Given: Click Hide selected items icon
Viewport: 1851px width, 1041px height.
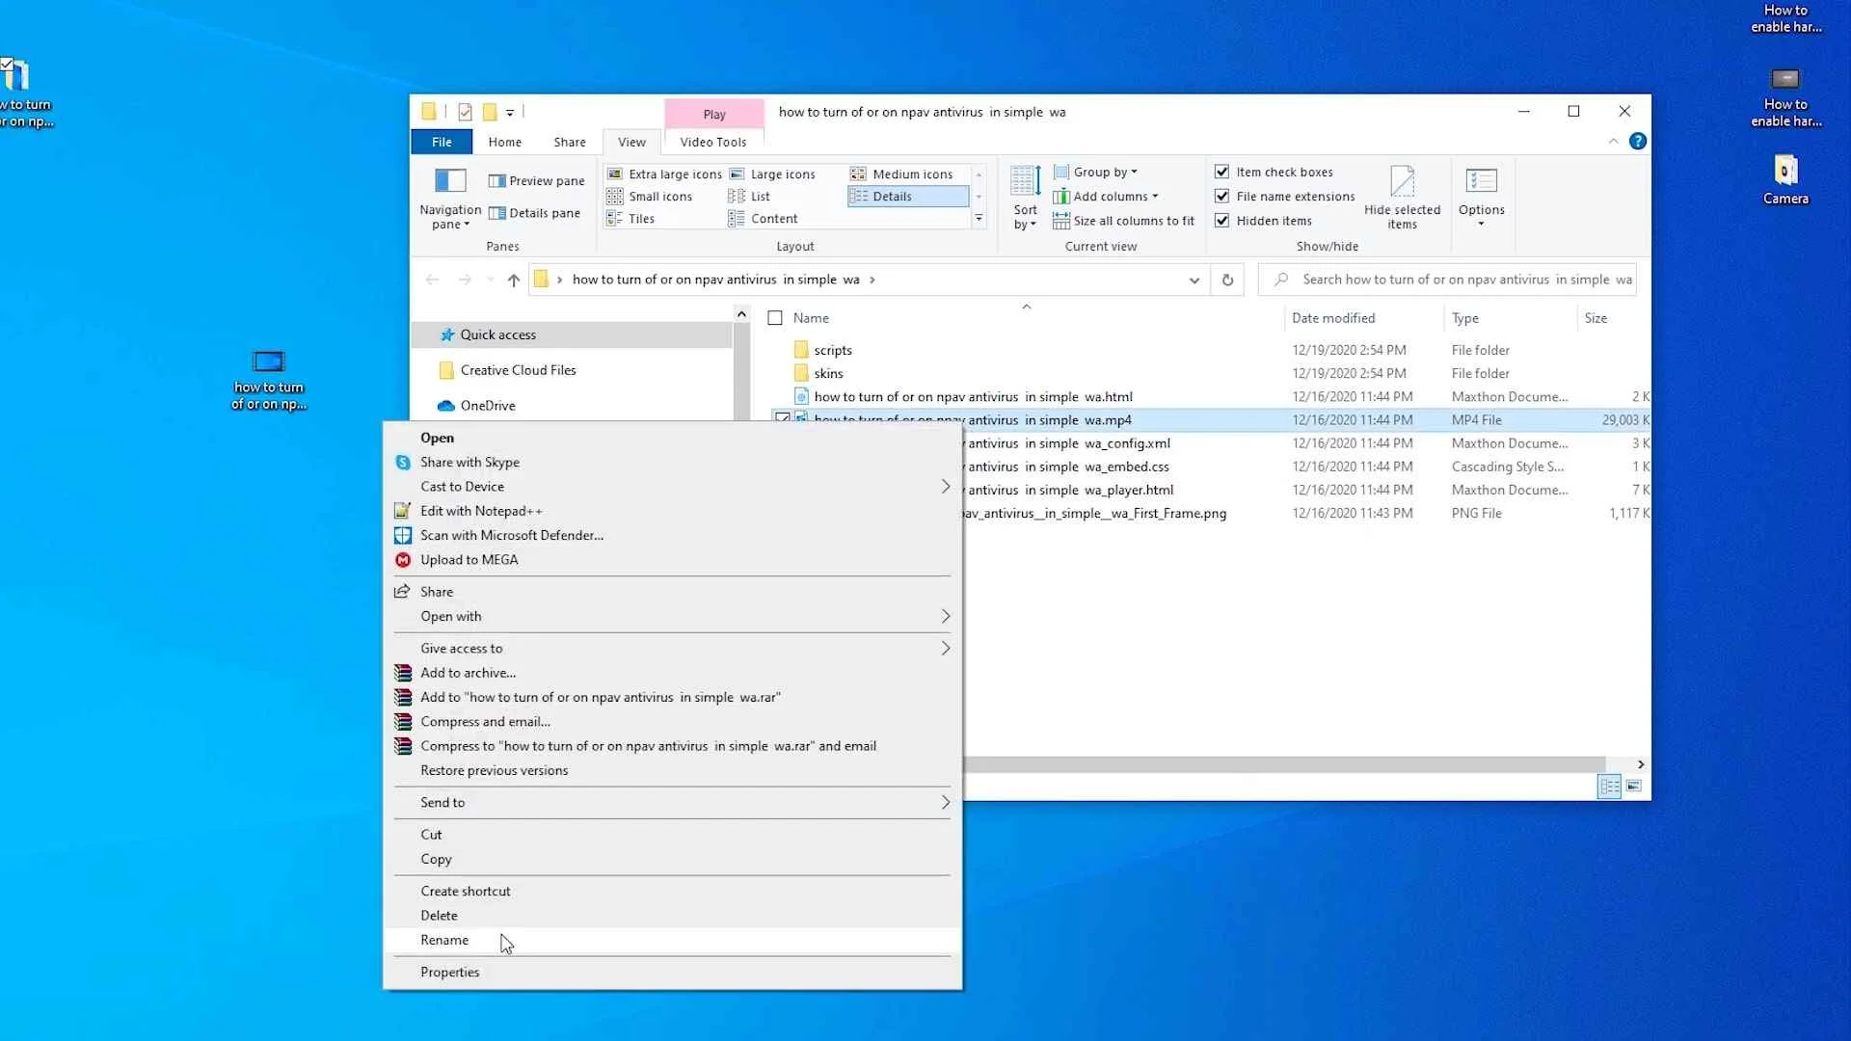Looking at the screenshot, I should click(x=1402, y=181).
